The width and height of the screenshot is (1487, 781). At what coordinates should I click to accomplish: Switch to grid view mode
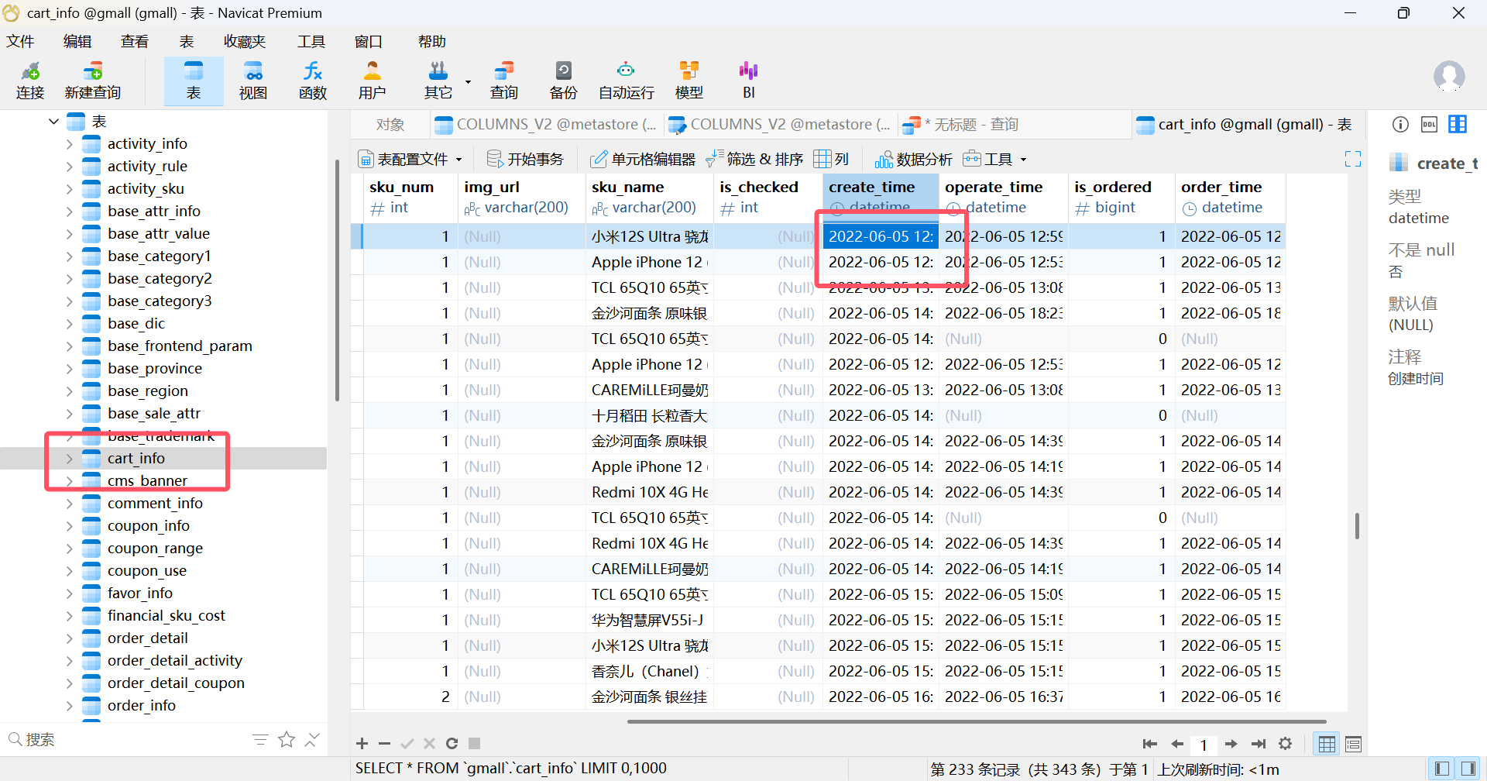click(1327, 744)
